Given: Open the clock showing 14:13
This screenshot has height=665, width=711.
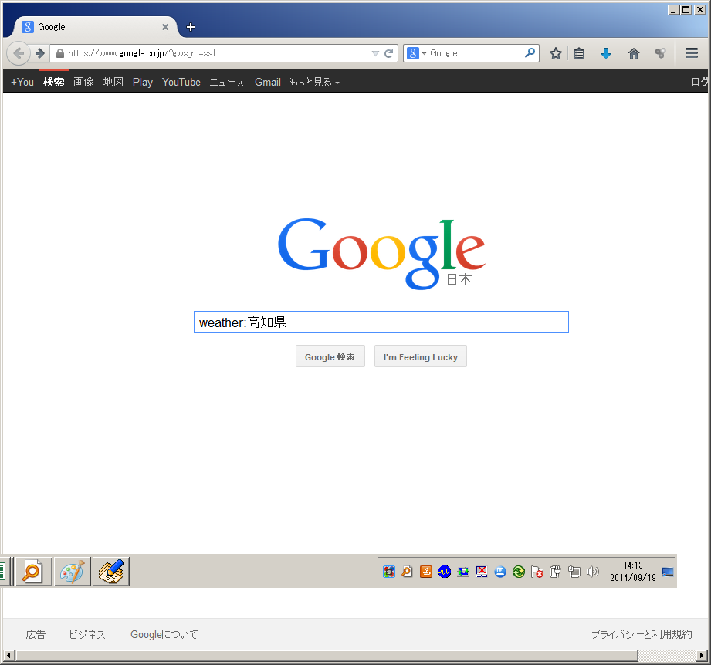Looking at the screenshot, I should coord(633,571).
